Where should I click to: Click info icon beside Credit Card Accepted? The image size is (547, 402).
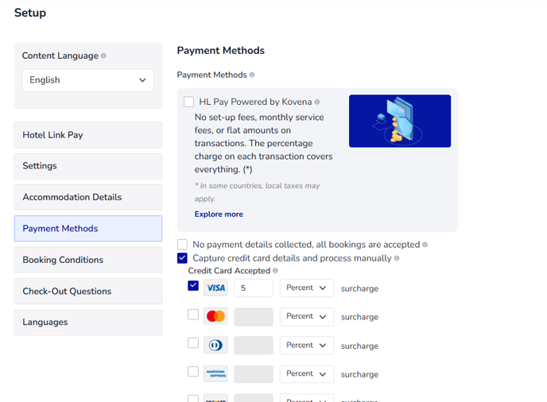pos(276,271)
